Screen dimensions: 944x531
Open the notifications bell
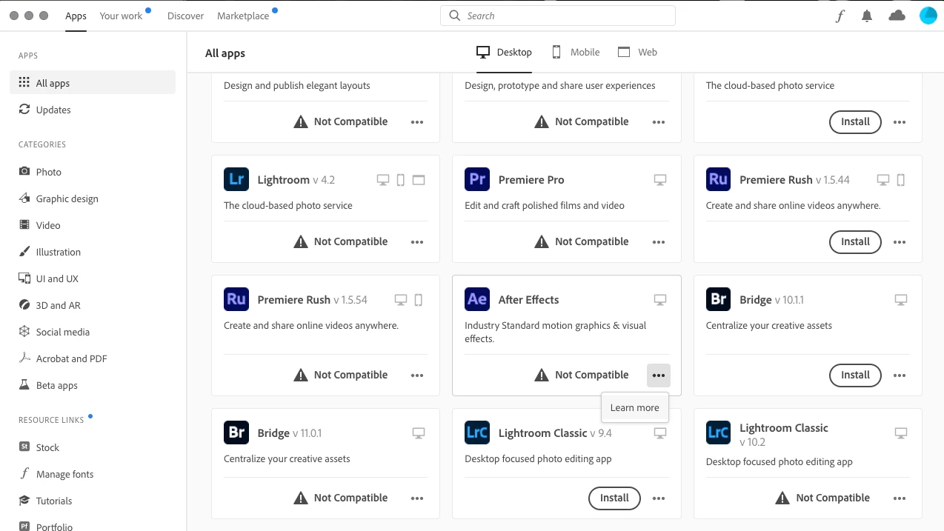tap(867, 16)
